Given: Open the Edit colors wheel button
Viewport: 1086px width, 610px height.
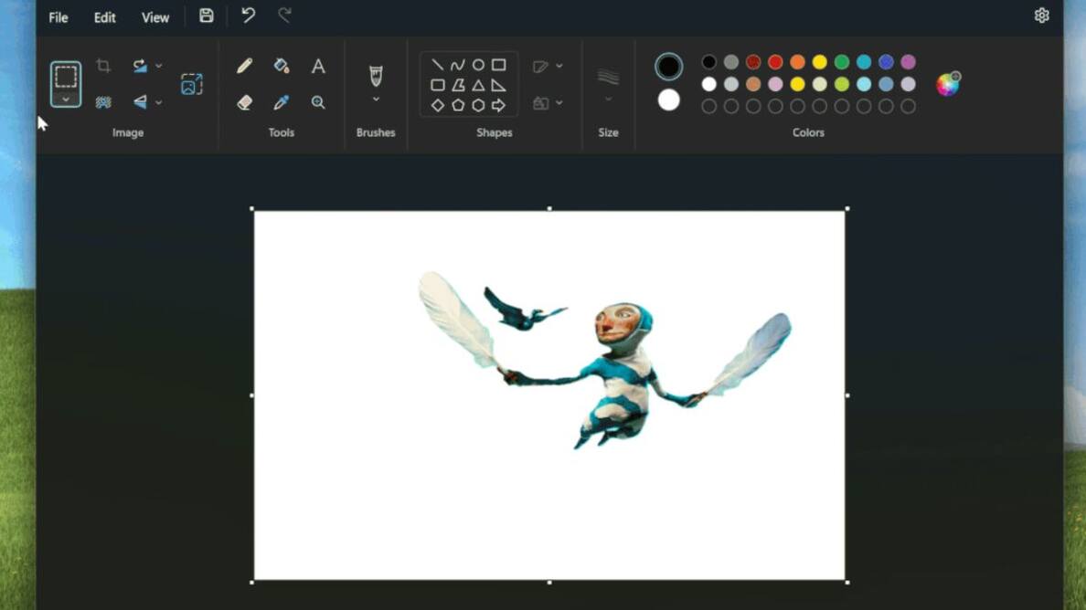Looking at the screenshot, I should click(948, 84).
